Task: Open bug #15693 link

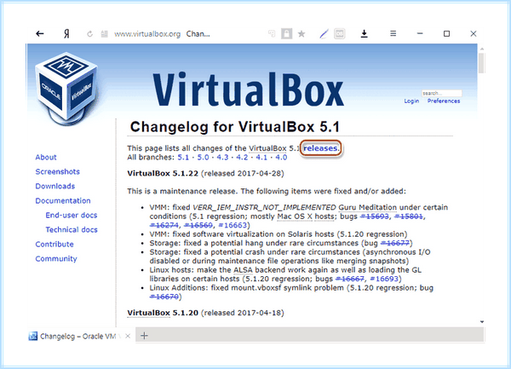Action: [x=375, y=216]
